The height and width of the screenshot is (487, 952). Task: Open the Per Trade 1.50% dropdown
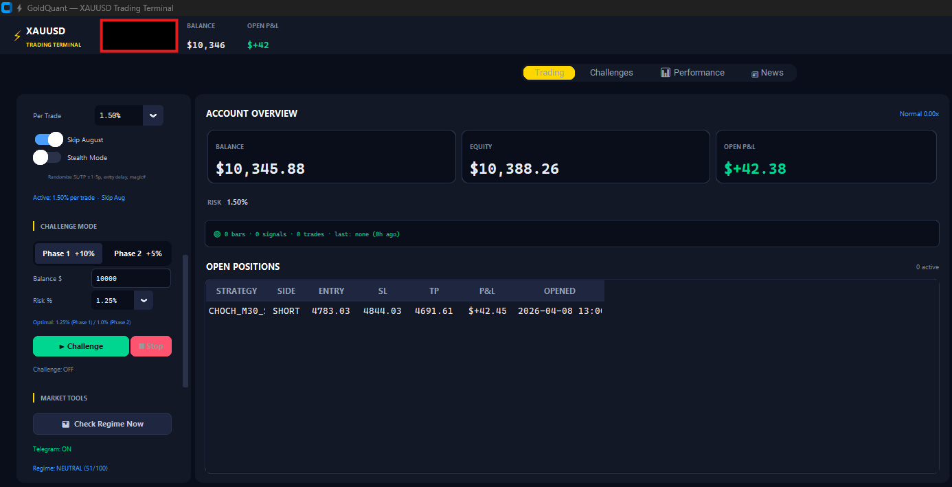[153, 115]
